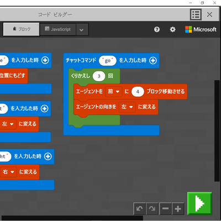
Task: Click the Microsoft logo
Action: pyautogui.click(x=201, y=29)
